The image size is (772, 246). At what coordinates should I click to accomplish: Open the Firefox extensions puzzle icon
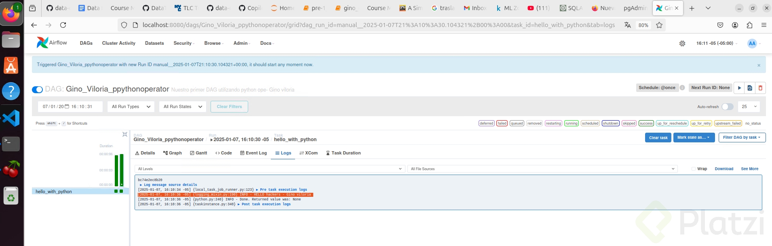pos(749,25)
